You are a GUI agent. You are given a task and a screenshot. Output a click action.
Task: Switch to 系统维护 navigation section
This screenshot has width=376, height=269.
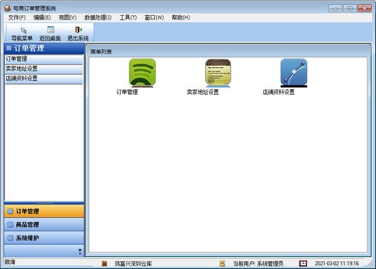44,238
